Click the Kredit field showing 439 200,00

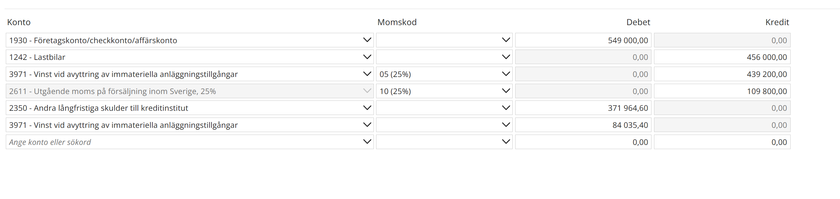(x=722, y=74)
